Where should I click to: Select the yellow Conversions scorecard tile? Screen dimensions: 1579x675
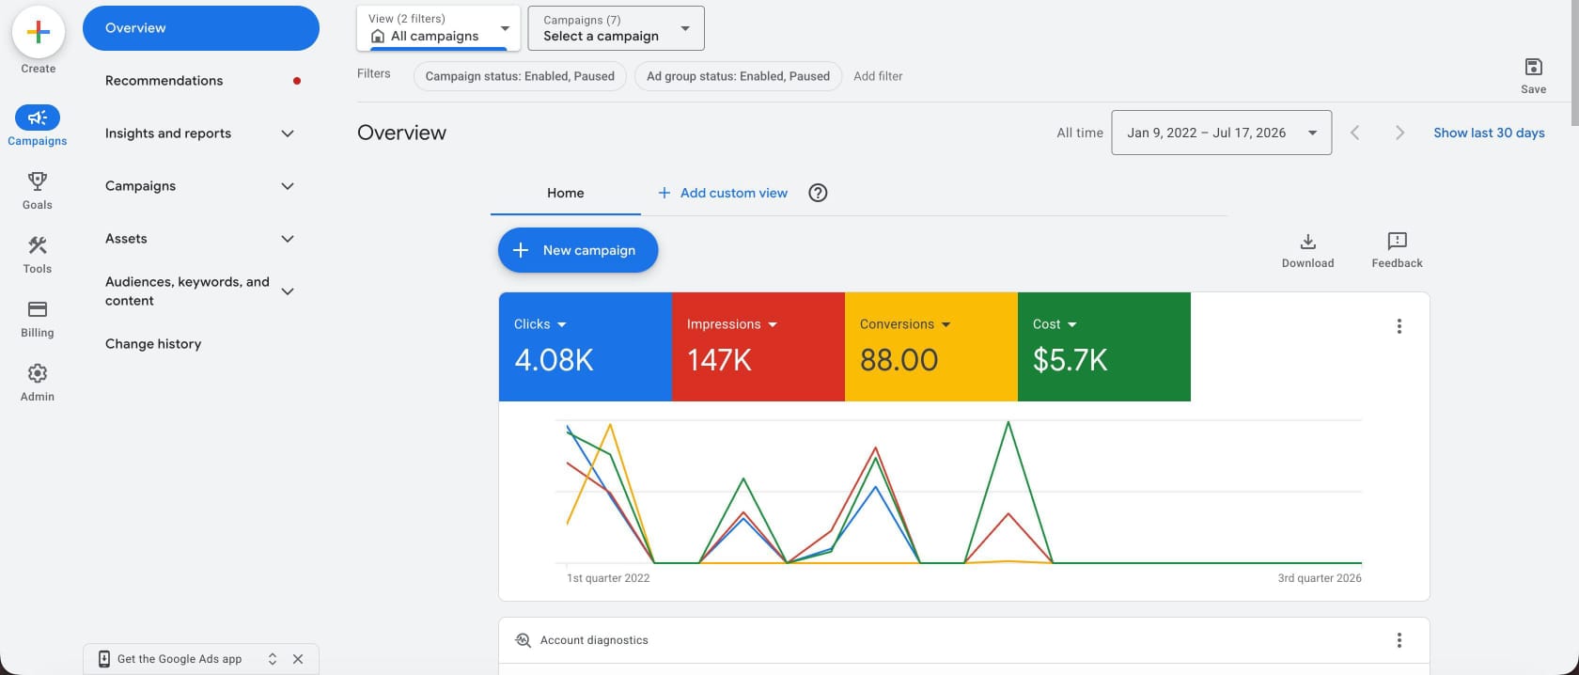(x=931, y=347)
